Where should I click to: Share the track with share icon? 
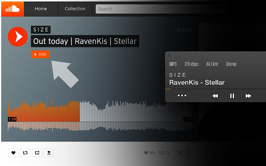tap(37, 153)
